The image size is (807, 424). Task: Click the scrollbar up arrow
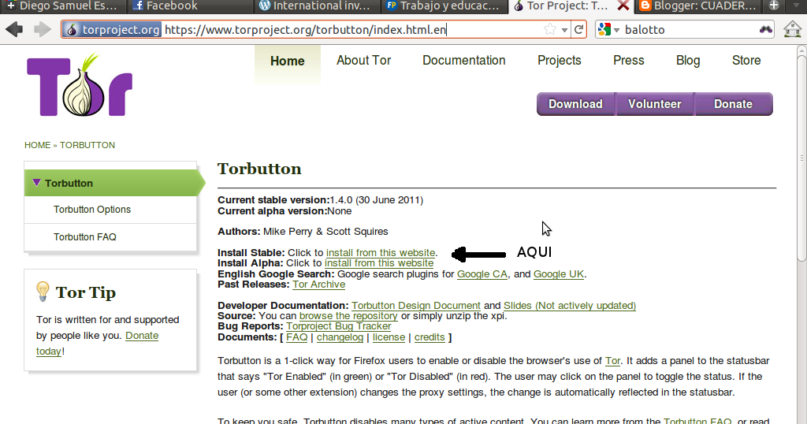click(x=801, y=50)
